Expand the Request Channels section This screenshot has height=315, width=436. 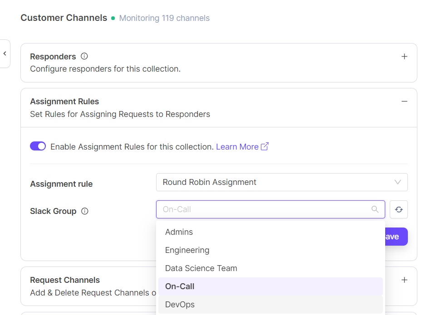click(404, 280)
